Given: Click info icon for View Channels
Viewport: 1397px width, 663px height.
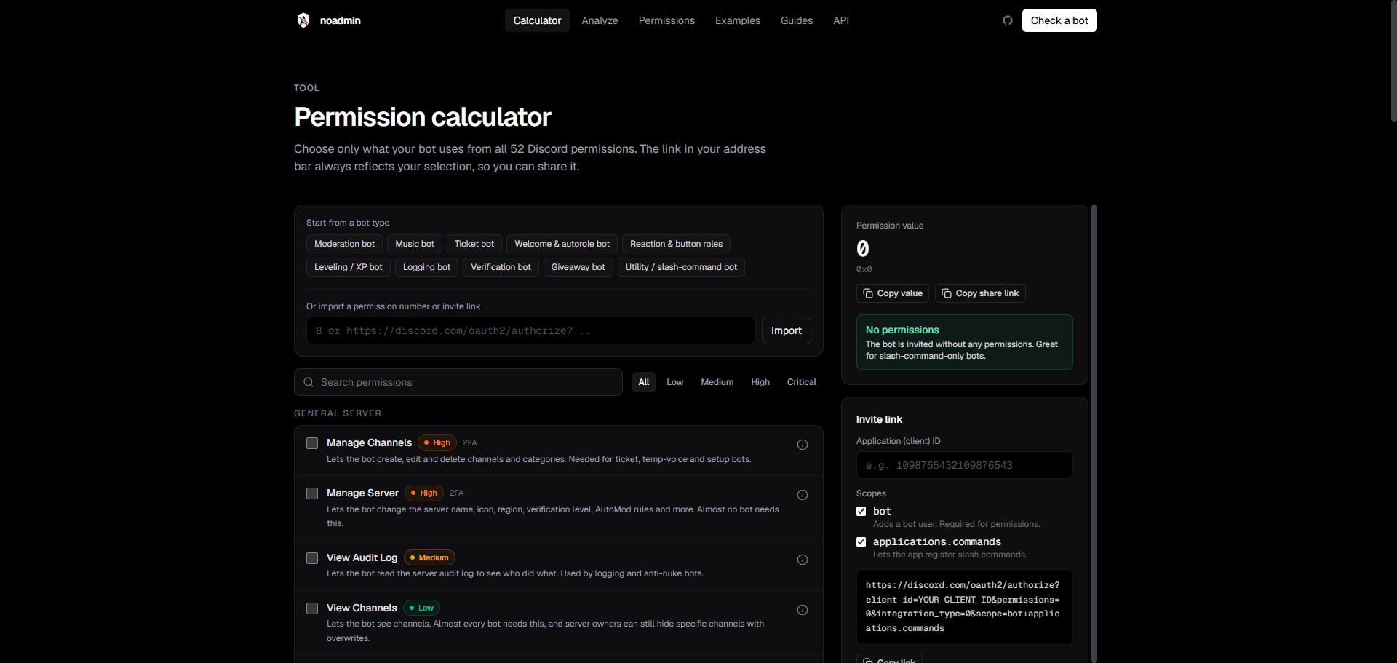Looking at the screenshot, I should (803, 610).
